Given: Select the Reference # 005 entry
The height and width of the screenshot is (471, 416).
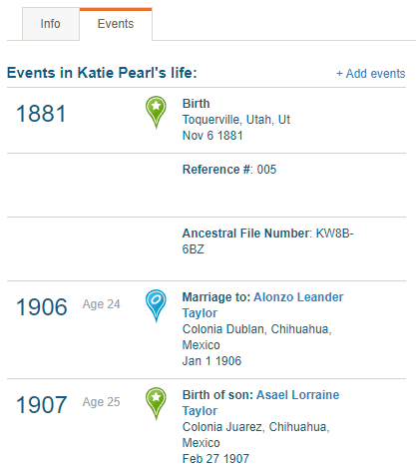Looking at the screenshot, I should (229, 170).
